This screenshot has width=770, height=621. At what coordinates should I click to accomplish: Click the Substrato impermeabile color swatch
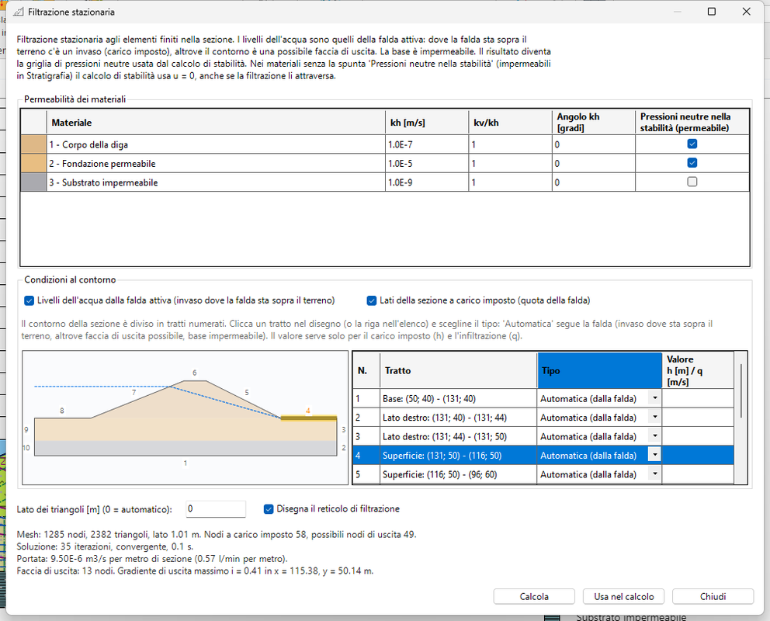click(x=33, y=182)
